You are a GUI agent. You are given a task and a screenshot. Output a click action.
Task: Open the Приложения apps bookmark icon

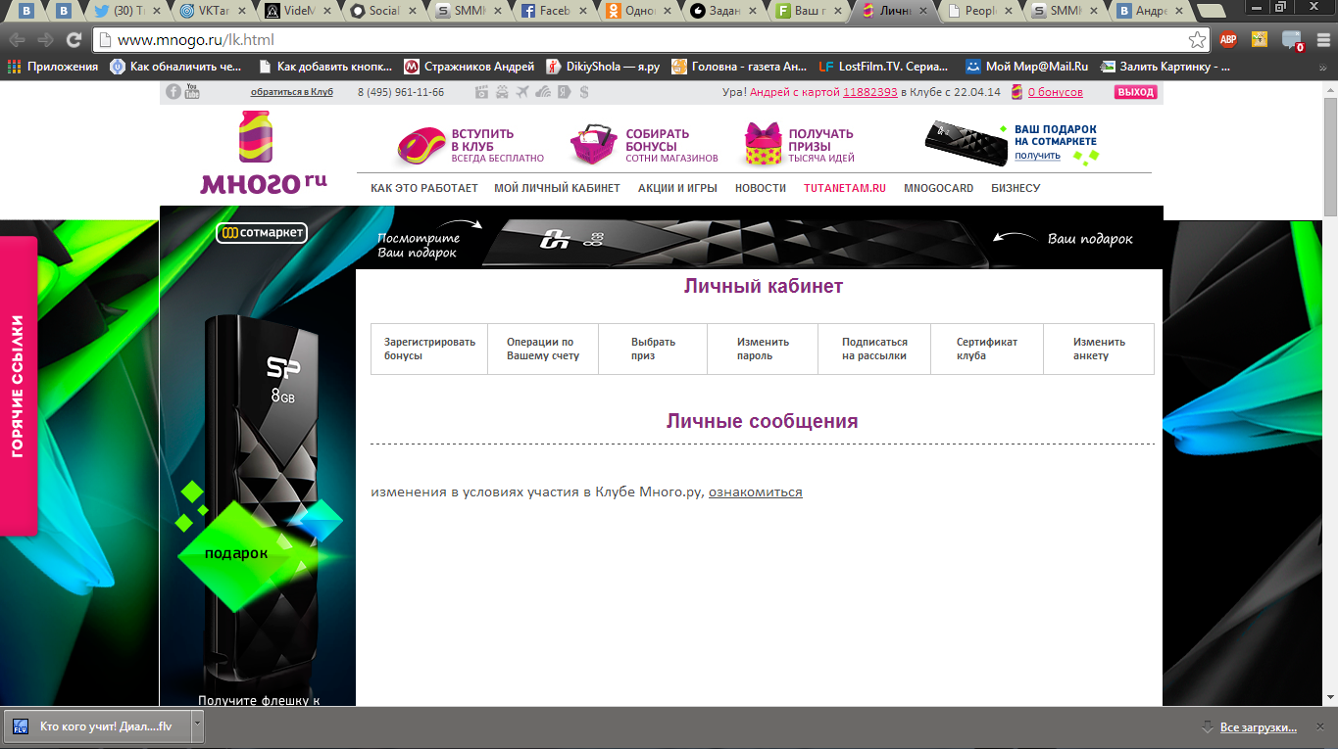(15, 67)
